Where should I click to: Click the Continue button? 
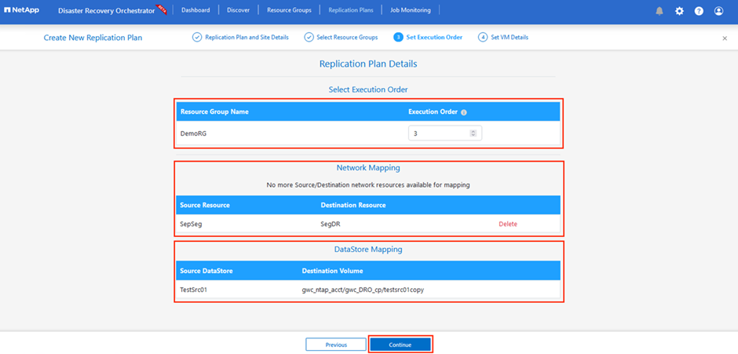coord(400,345)
